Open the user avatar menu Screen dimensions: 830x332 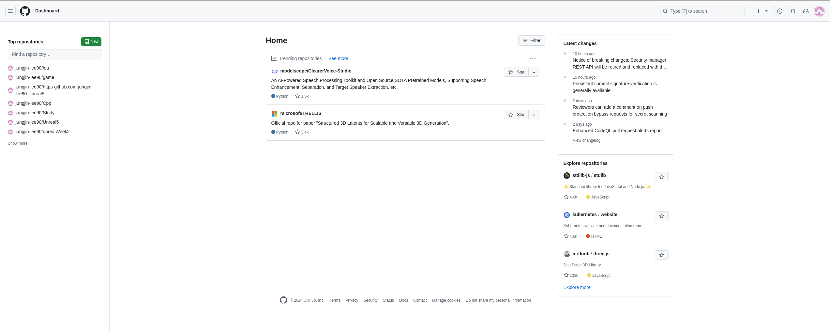click(819, 11)
